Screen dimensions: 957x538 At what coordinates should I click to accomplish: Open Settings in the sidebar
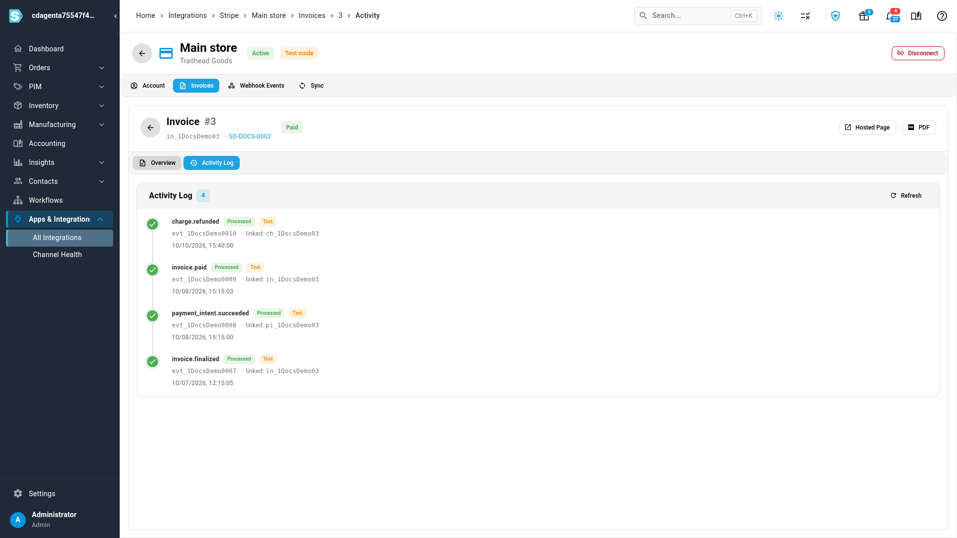[x=60, y=494]
